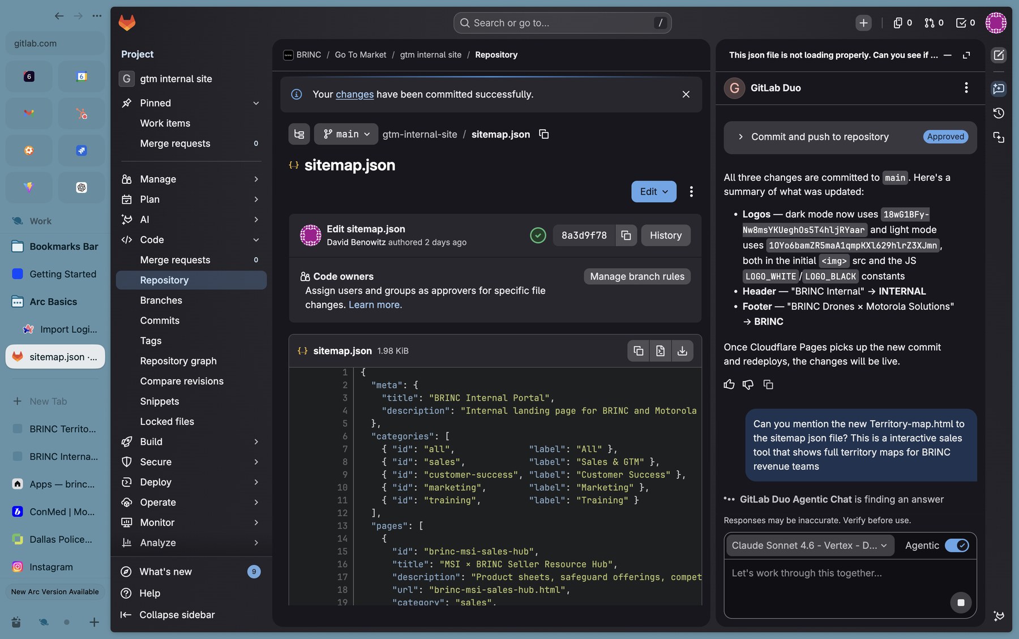Expand the Build sidebar section
Viewport: 1019px width, 639px height.
191,442
